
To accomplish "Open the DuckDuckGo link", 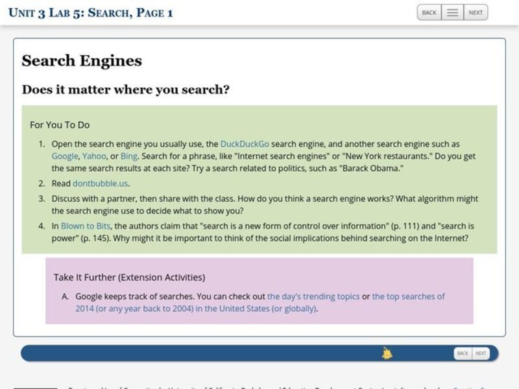I will [245, 144].
